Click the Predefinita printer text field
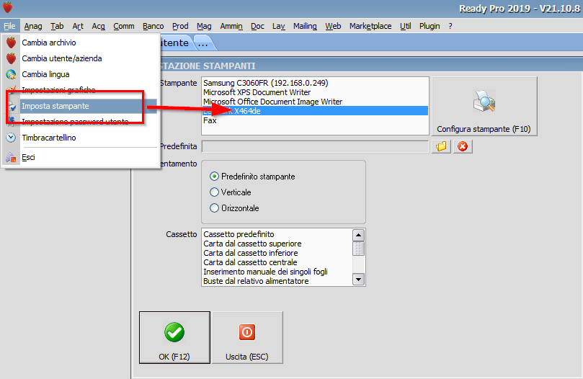 [x=315, y=146]
